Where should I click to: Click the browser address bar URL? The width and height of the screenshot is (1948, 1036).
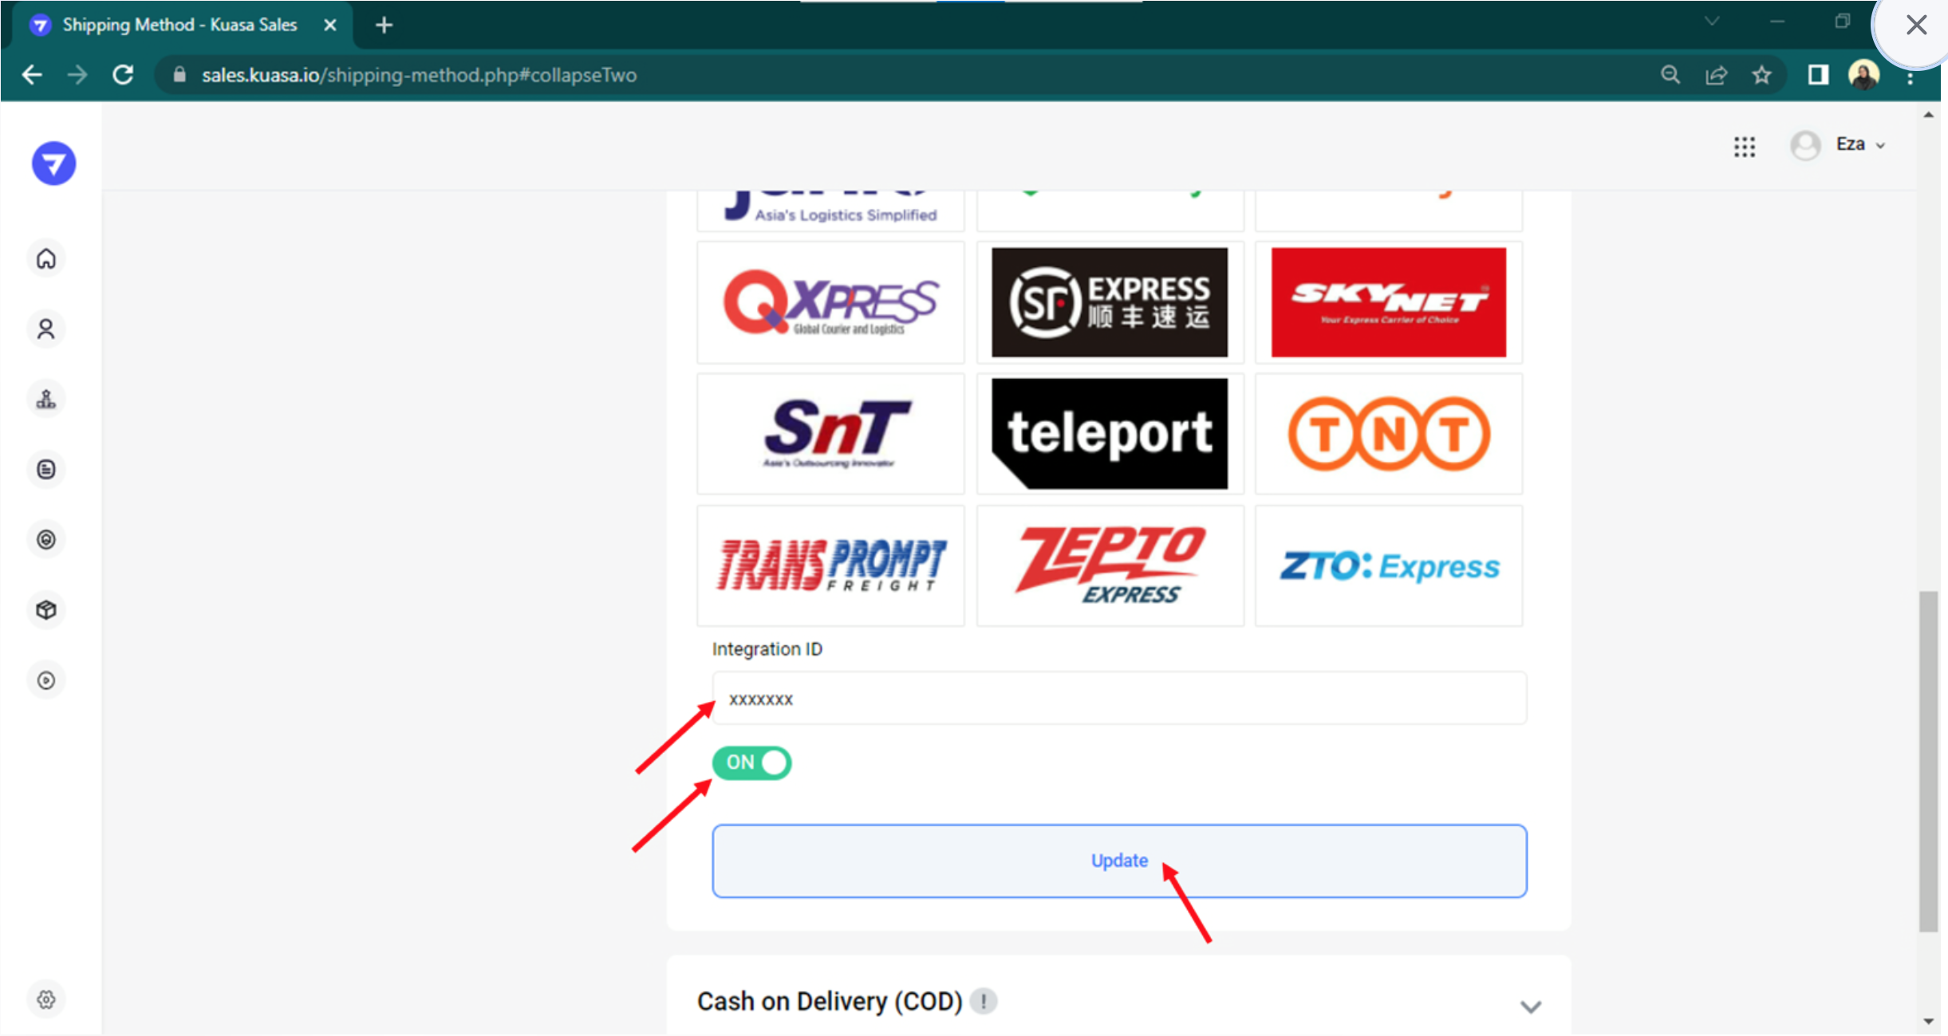[x=419, y=75]
